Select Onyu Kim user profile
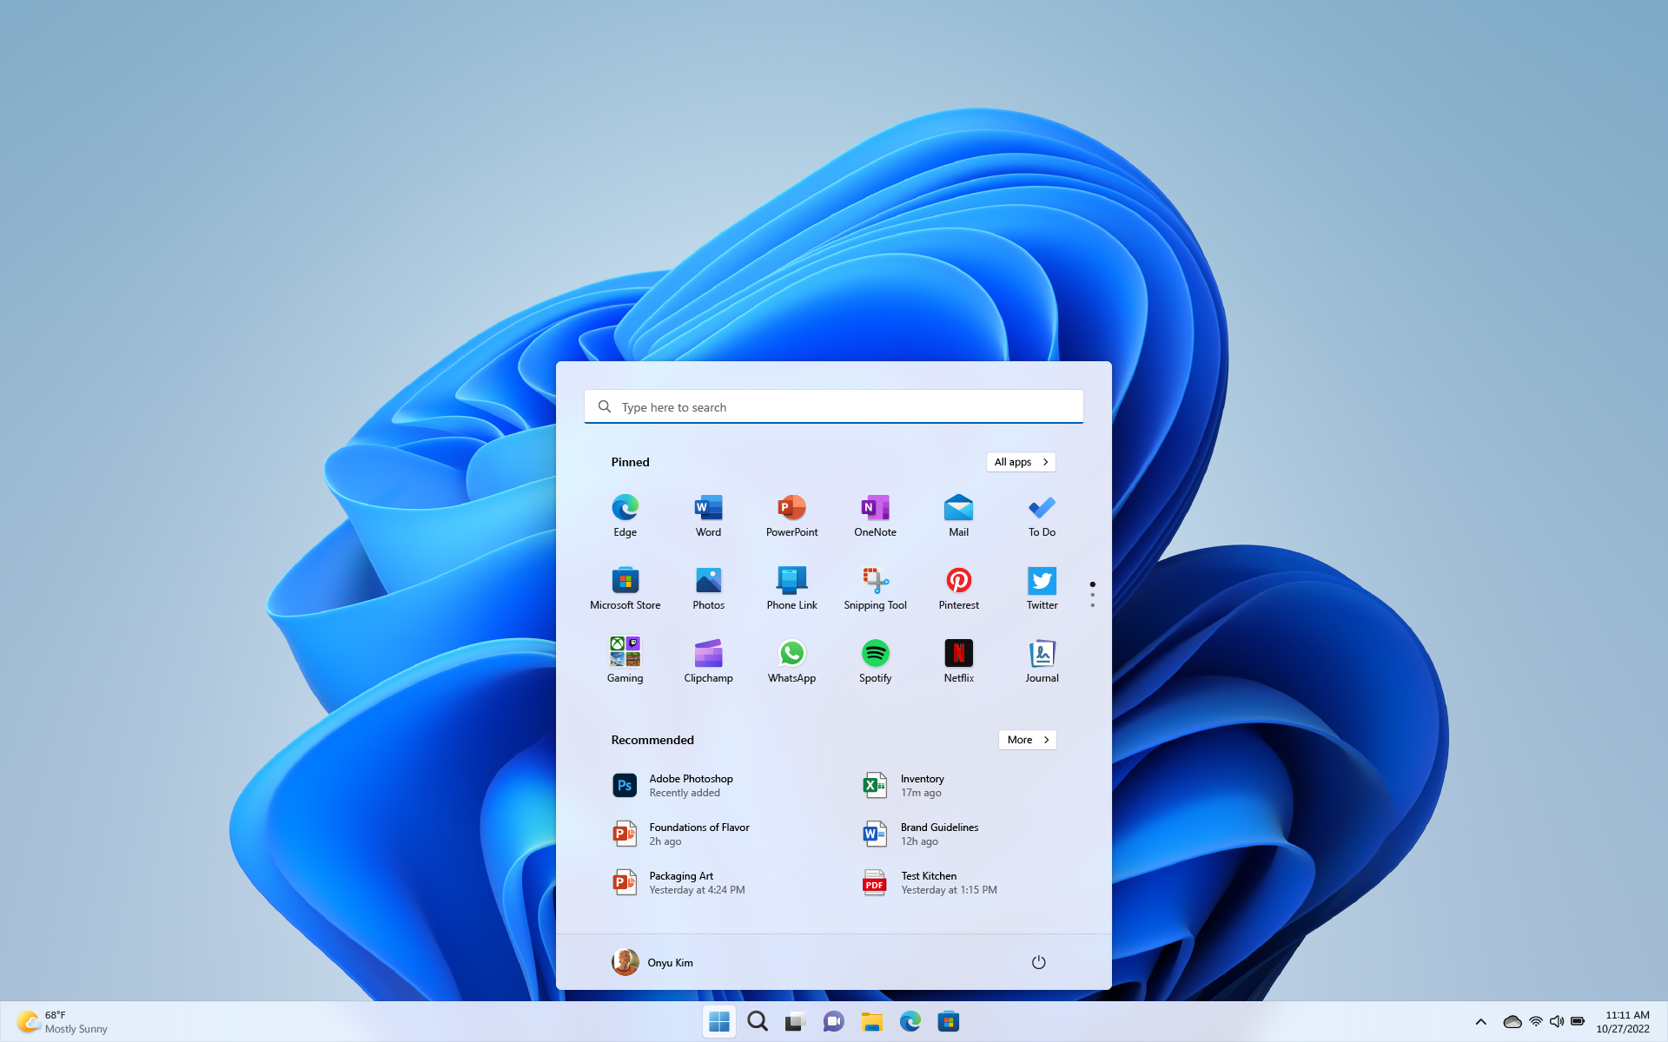 (x=652, y=961)
